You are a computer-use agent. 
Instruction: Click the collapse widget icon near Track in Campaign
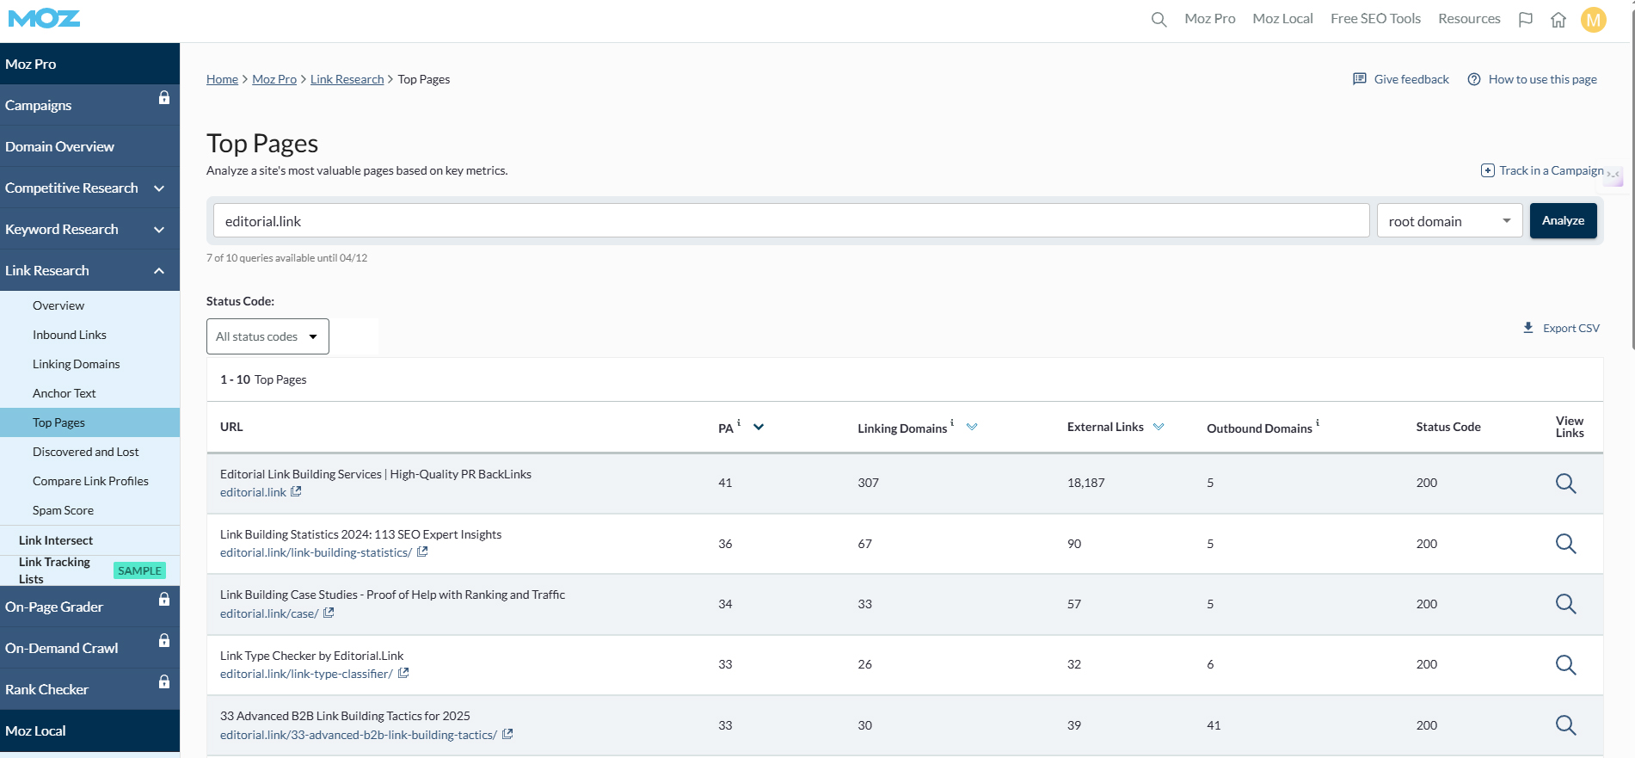1613,175
